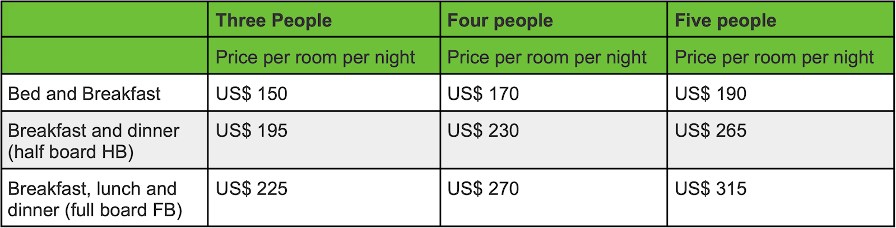Select the Breakfast and dinner (half board HB) cell
896x228 pixels.
point(94,141)
